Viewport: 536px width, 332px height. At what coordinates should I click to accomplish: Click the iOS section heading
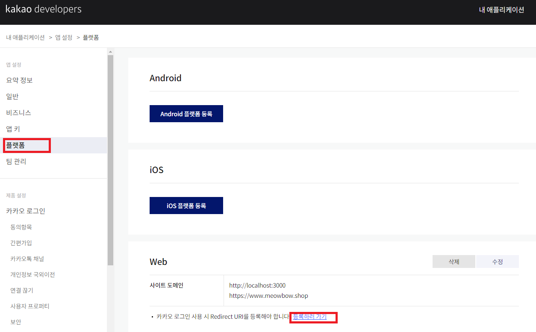tap(156, 170)
